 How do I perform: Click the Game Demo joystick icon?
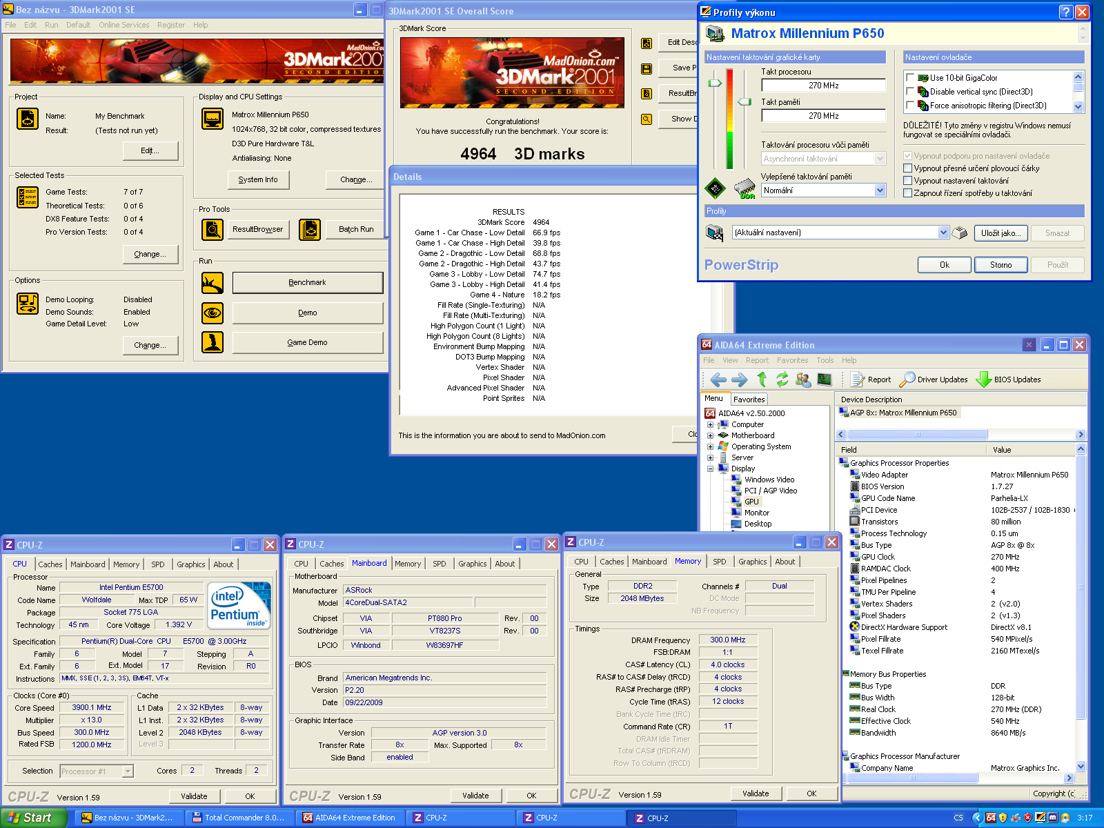(213, 342)
